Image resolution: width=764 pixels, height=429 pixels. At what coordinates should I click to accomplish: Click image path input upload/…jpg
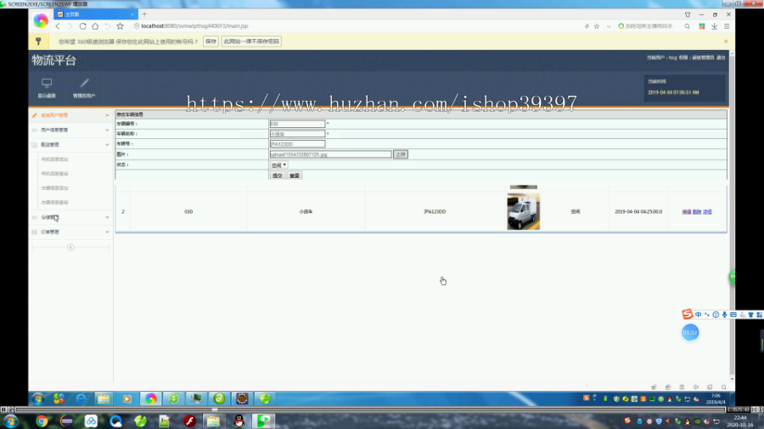point(330,154)
